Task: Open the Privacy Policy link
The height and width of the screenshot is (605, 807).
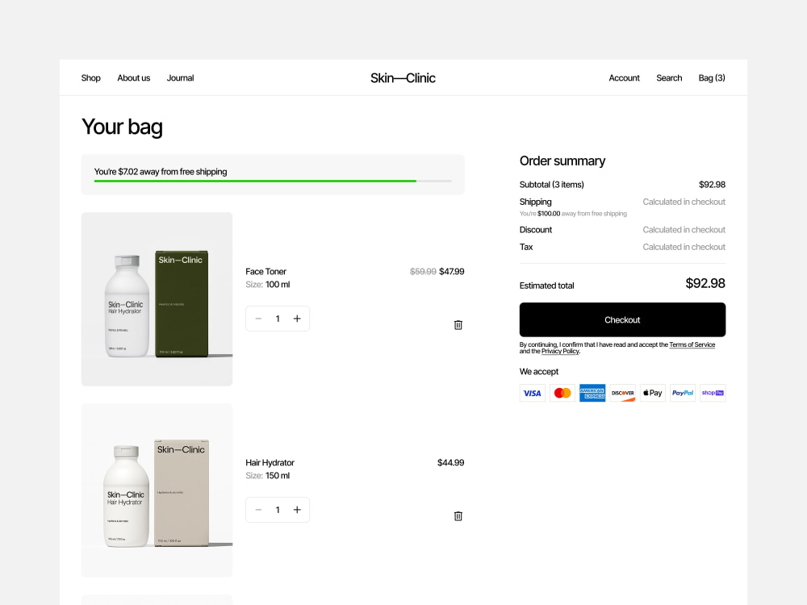Action: coord(560,352)
